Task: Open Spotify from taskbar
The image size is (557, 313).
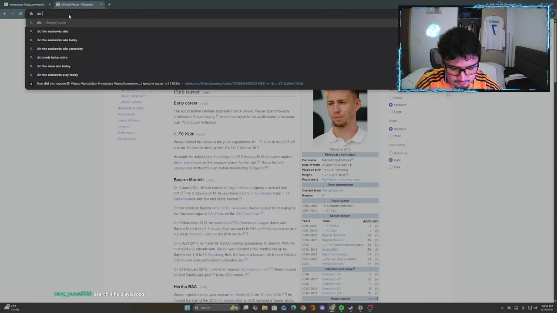Action: 341,308
